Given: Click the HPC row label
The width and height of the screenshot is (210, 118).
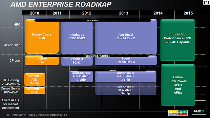Looking at the screenshot, I should [x=17, y=25].
